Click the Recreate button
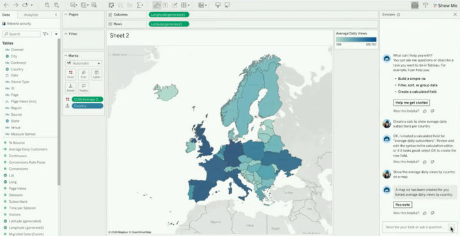Viewport: 460px width, 236px height. (402, 205)
